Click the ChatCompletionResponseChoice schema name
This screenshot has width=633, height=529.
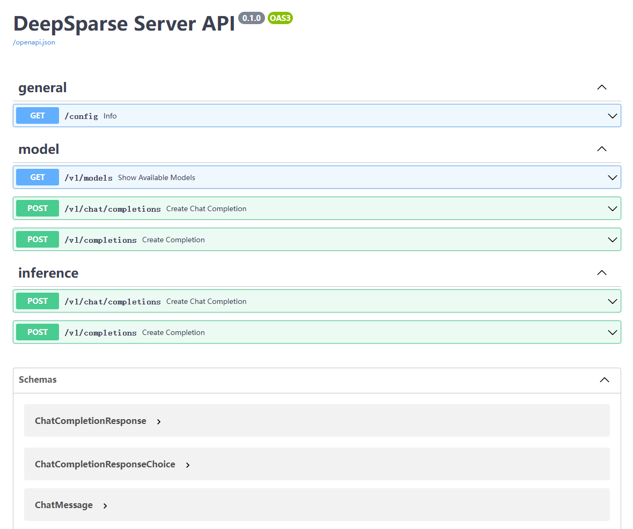tap(105, 465)
